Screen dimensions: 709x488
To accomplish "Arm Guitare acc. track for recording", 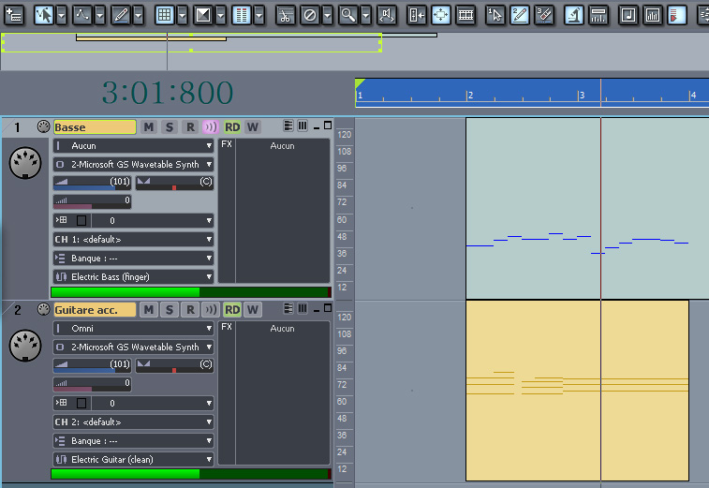I will [190, 310].
